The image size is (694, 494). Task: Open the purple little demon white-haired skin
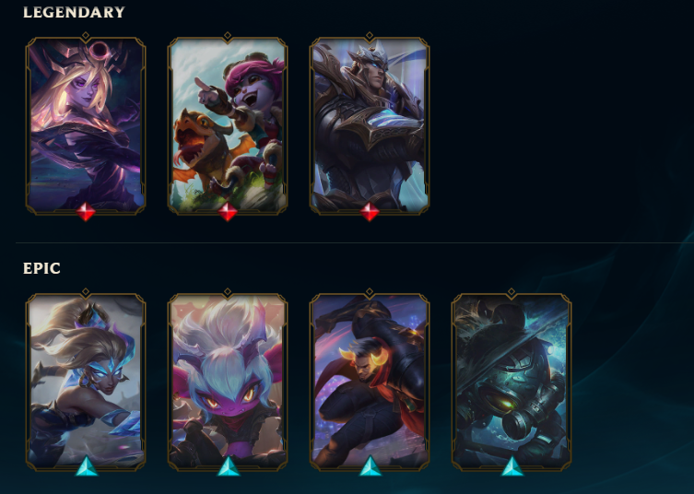pos(228,382)
